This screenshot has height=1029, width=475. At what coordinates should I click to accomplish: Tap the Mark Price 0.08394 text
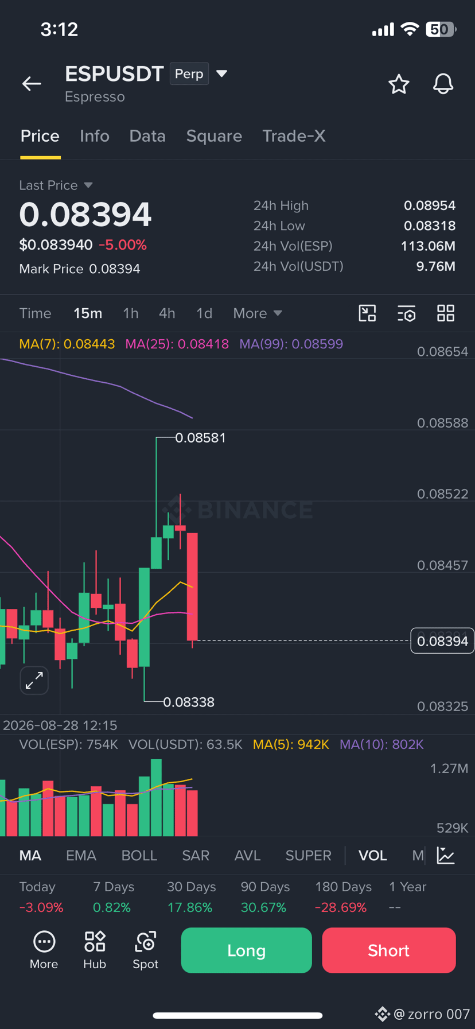(80, 269)
